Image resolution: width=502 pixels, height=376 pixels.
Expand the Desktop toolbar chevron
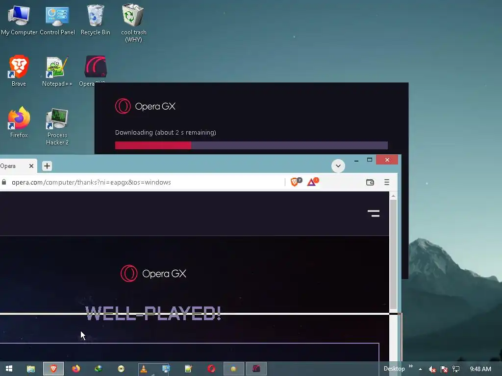pyautogui.click(x=411, y=366)
